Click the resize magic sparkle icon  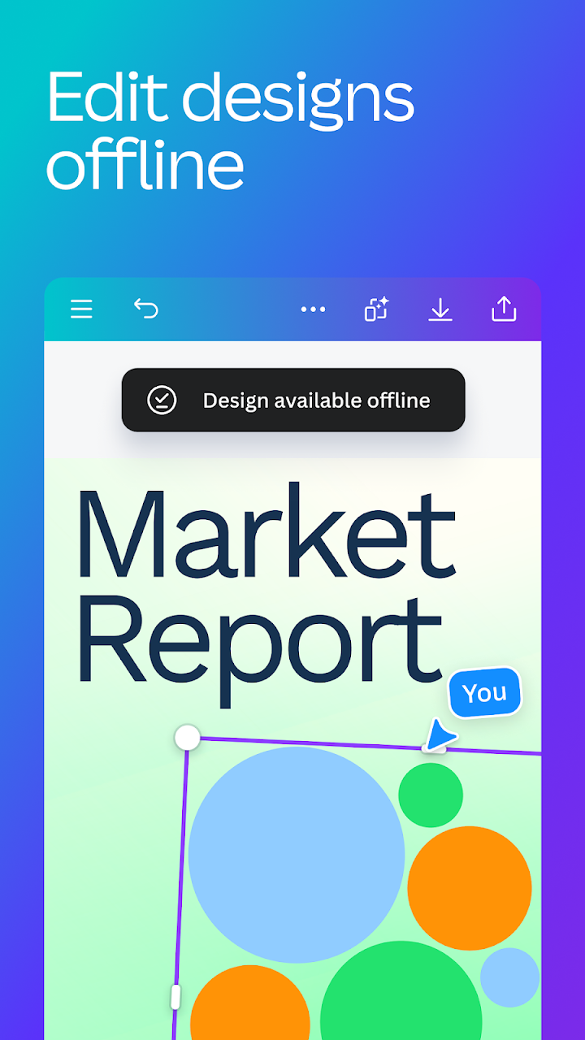pyautogui.click(x=376, y=309)
